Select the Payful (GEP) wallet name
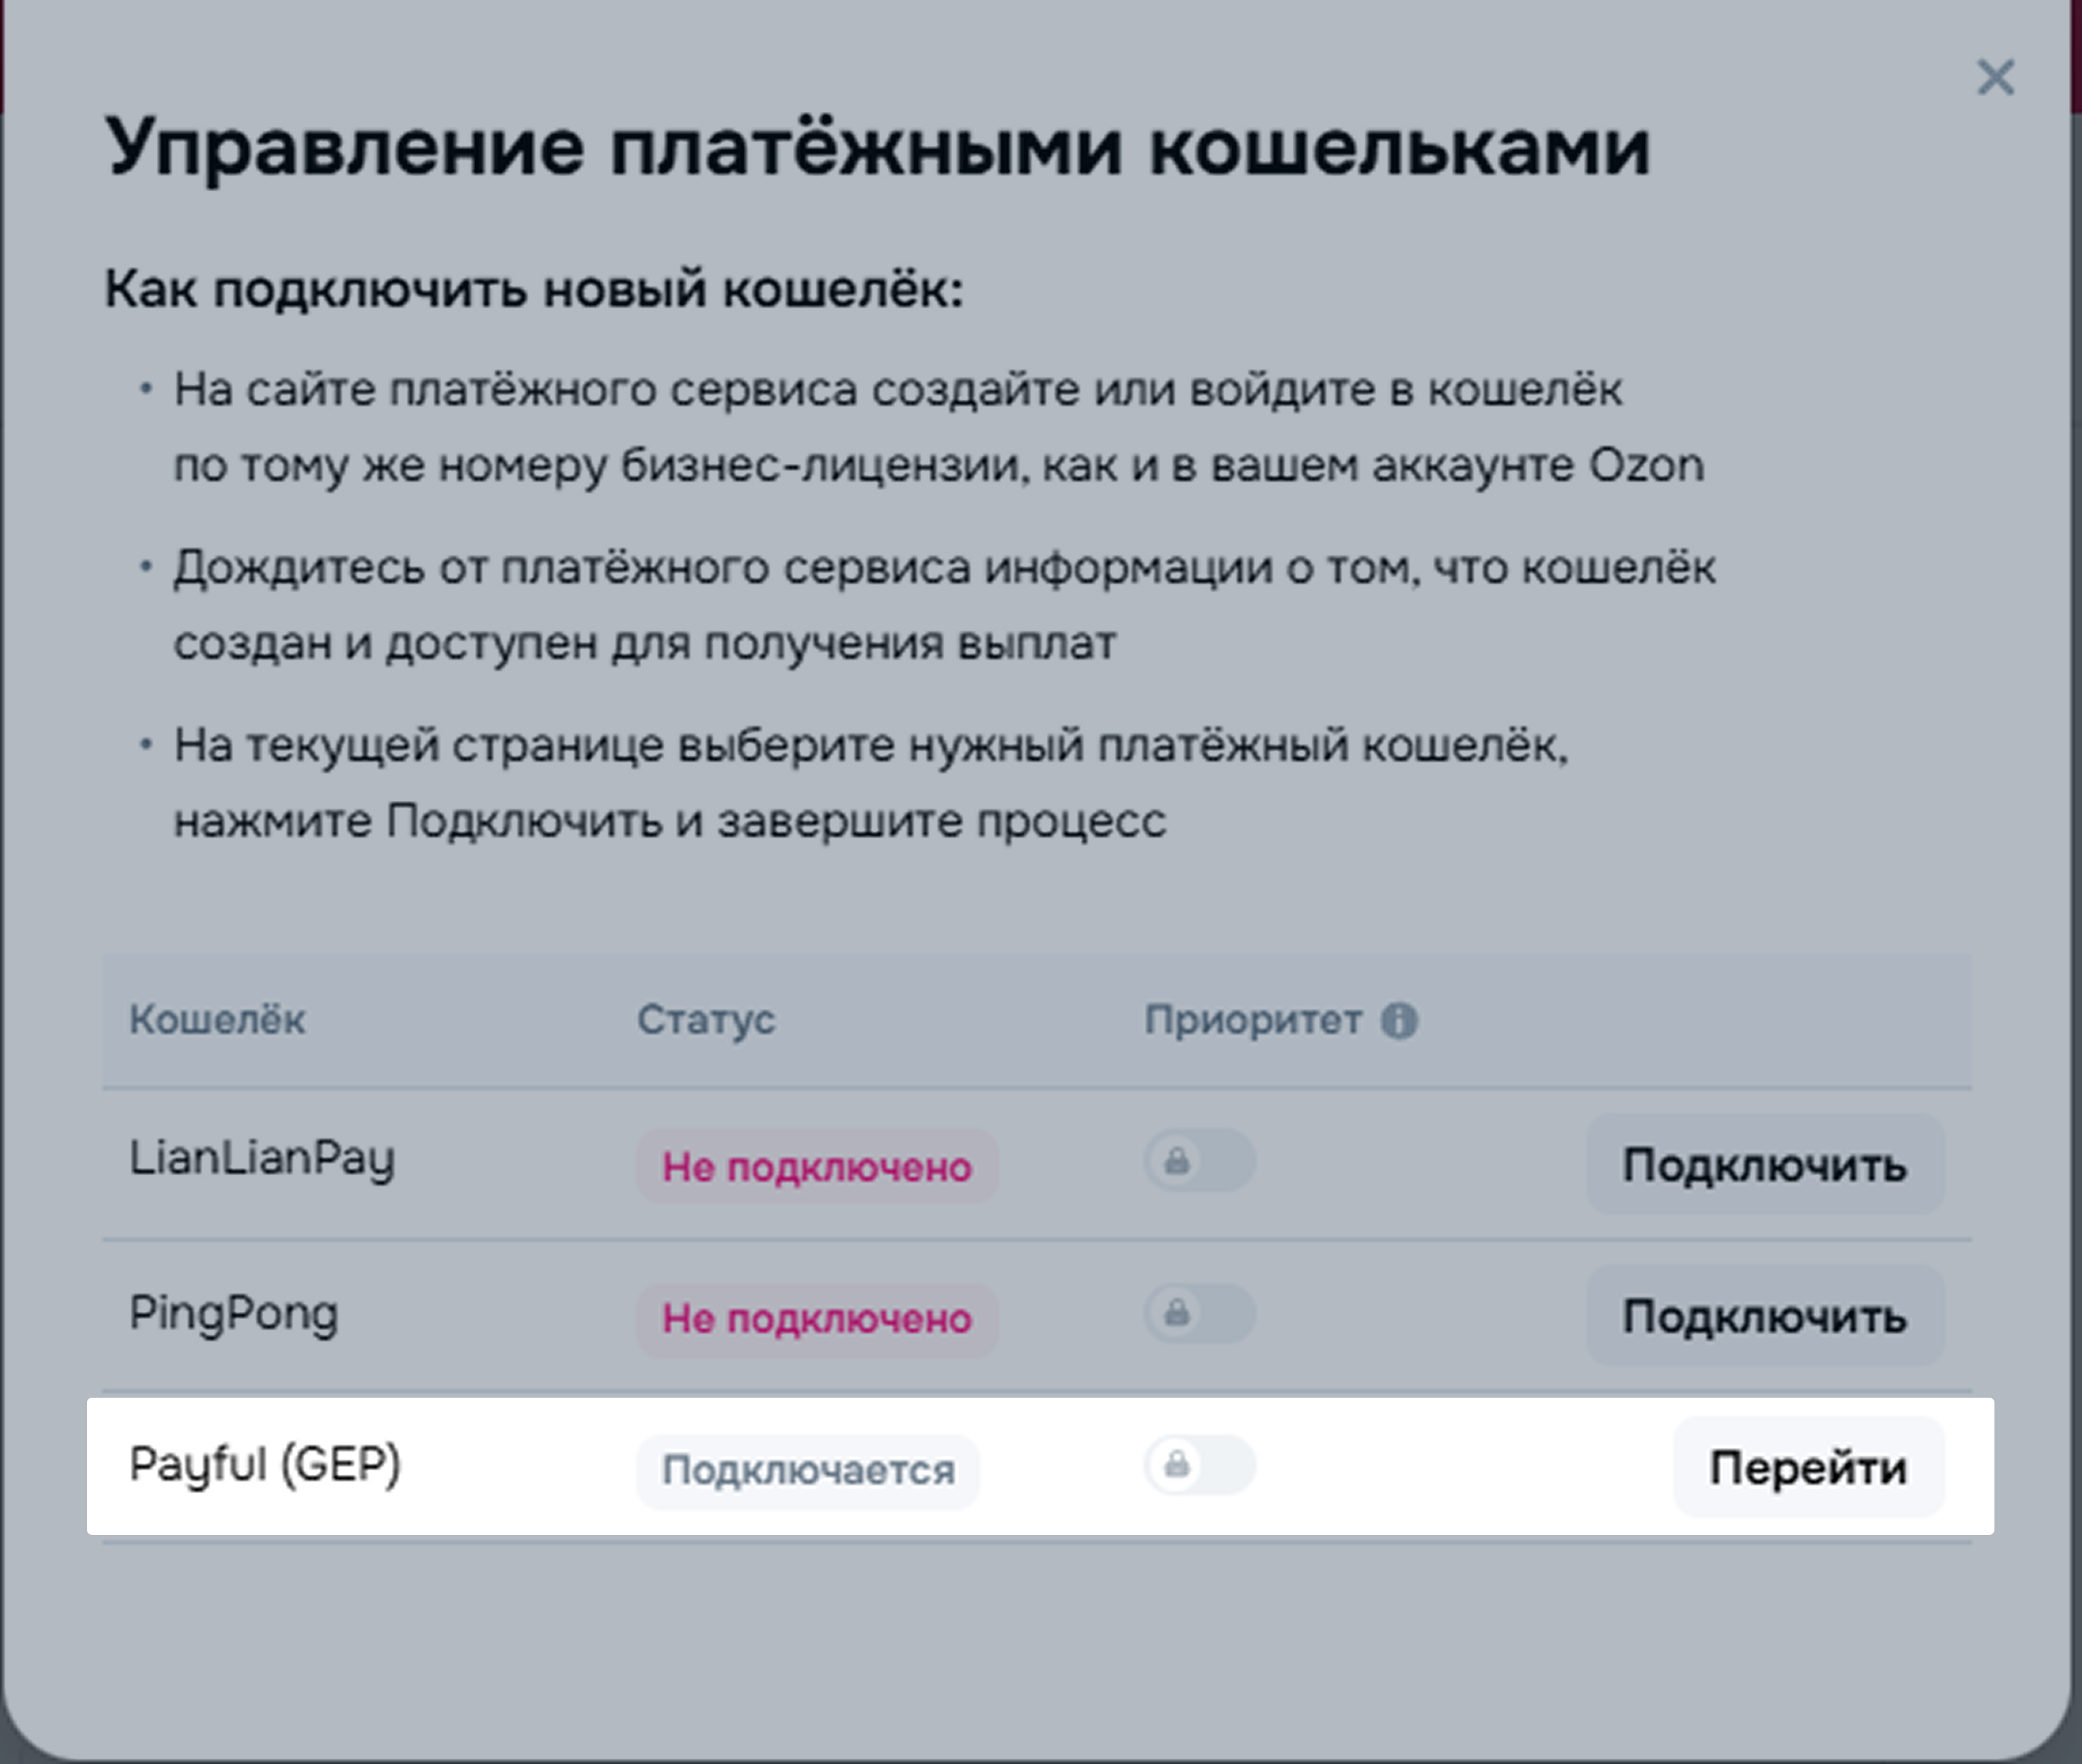 click(x=265, y=1465)
